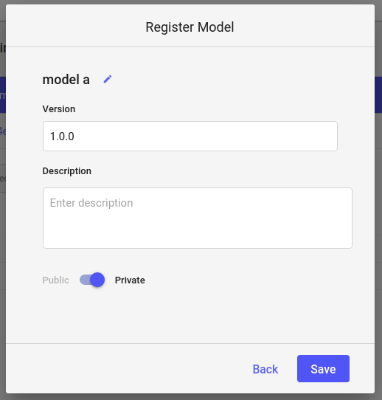Click the Version field label
The width and height of the screenshot is (382, 400).
click(59, 109)
